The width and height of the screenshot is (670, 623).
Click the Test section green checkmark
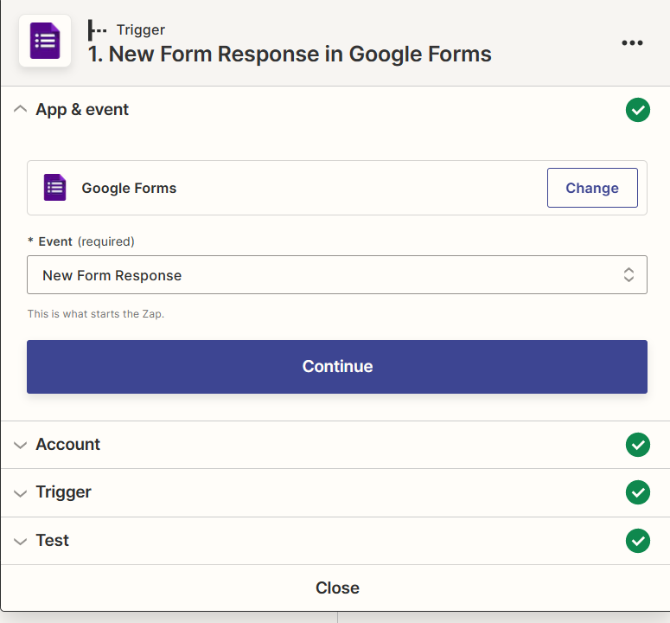click(637, 541)
